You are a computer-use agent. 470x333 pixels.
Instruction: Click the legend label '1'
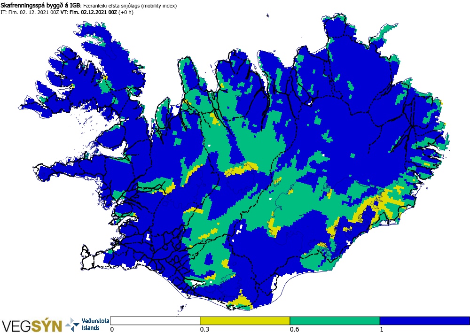coord(382,329)
